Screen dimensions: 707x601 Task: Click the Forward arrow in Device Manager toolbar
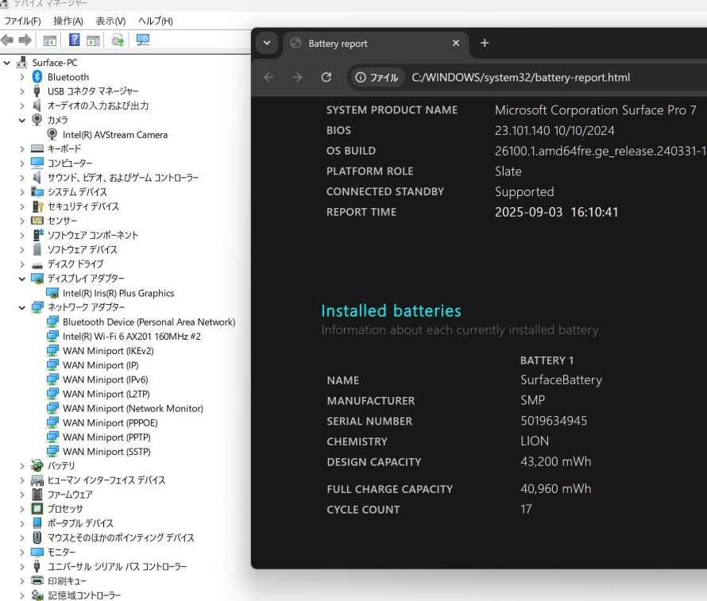[25, 40]
